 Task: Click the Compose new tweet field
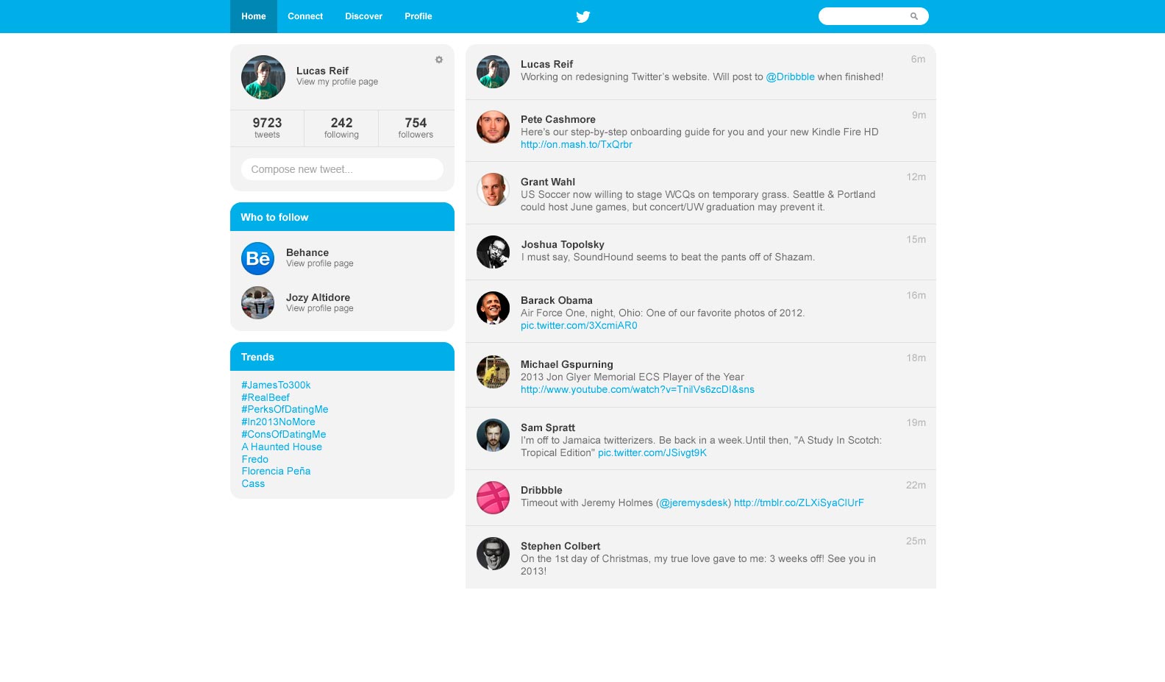tap(342, 169)
